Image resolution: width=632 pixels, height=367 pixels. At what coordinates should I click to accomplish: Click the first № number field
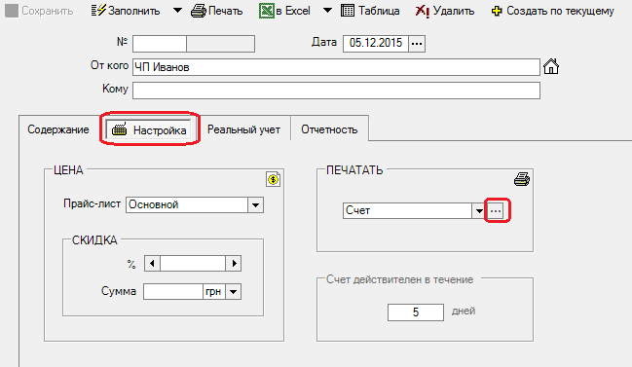click(x=160, y=44)
